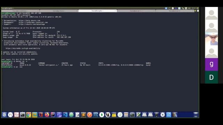Open Postman orange icon in the dock
223x125 pixels.
point(90,115)
